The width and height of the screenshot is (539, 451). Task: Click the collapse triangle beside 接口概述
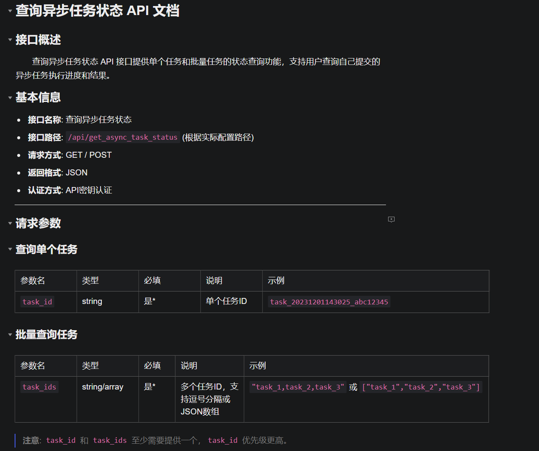tap(10, 39)
